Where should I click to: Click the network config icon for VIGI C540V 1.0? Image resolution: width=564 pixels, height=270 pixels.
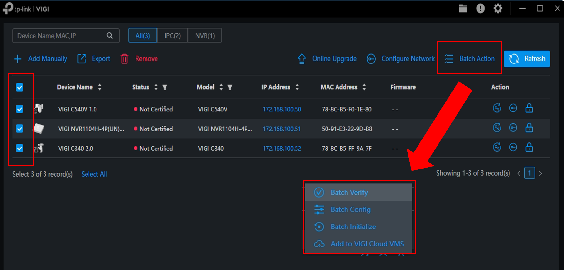513,108
